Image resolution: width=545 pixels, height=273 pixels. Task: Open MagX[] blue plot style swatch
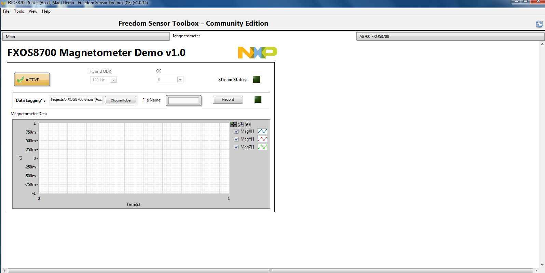click(262, 131)
